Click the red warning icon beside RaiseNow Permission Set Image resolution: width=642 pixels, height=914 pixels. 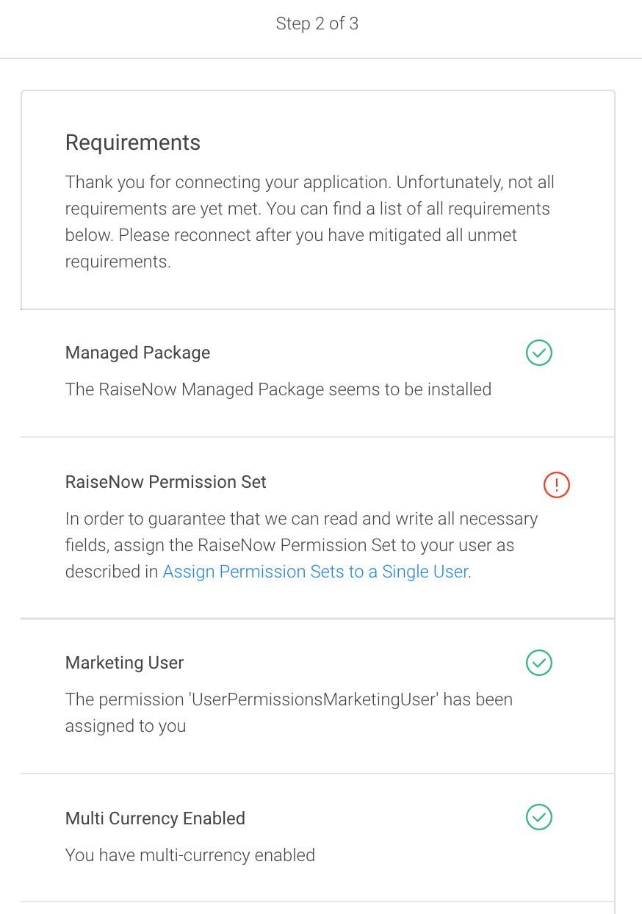click(557, 485)
